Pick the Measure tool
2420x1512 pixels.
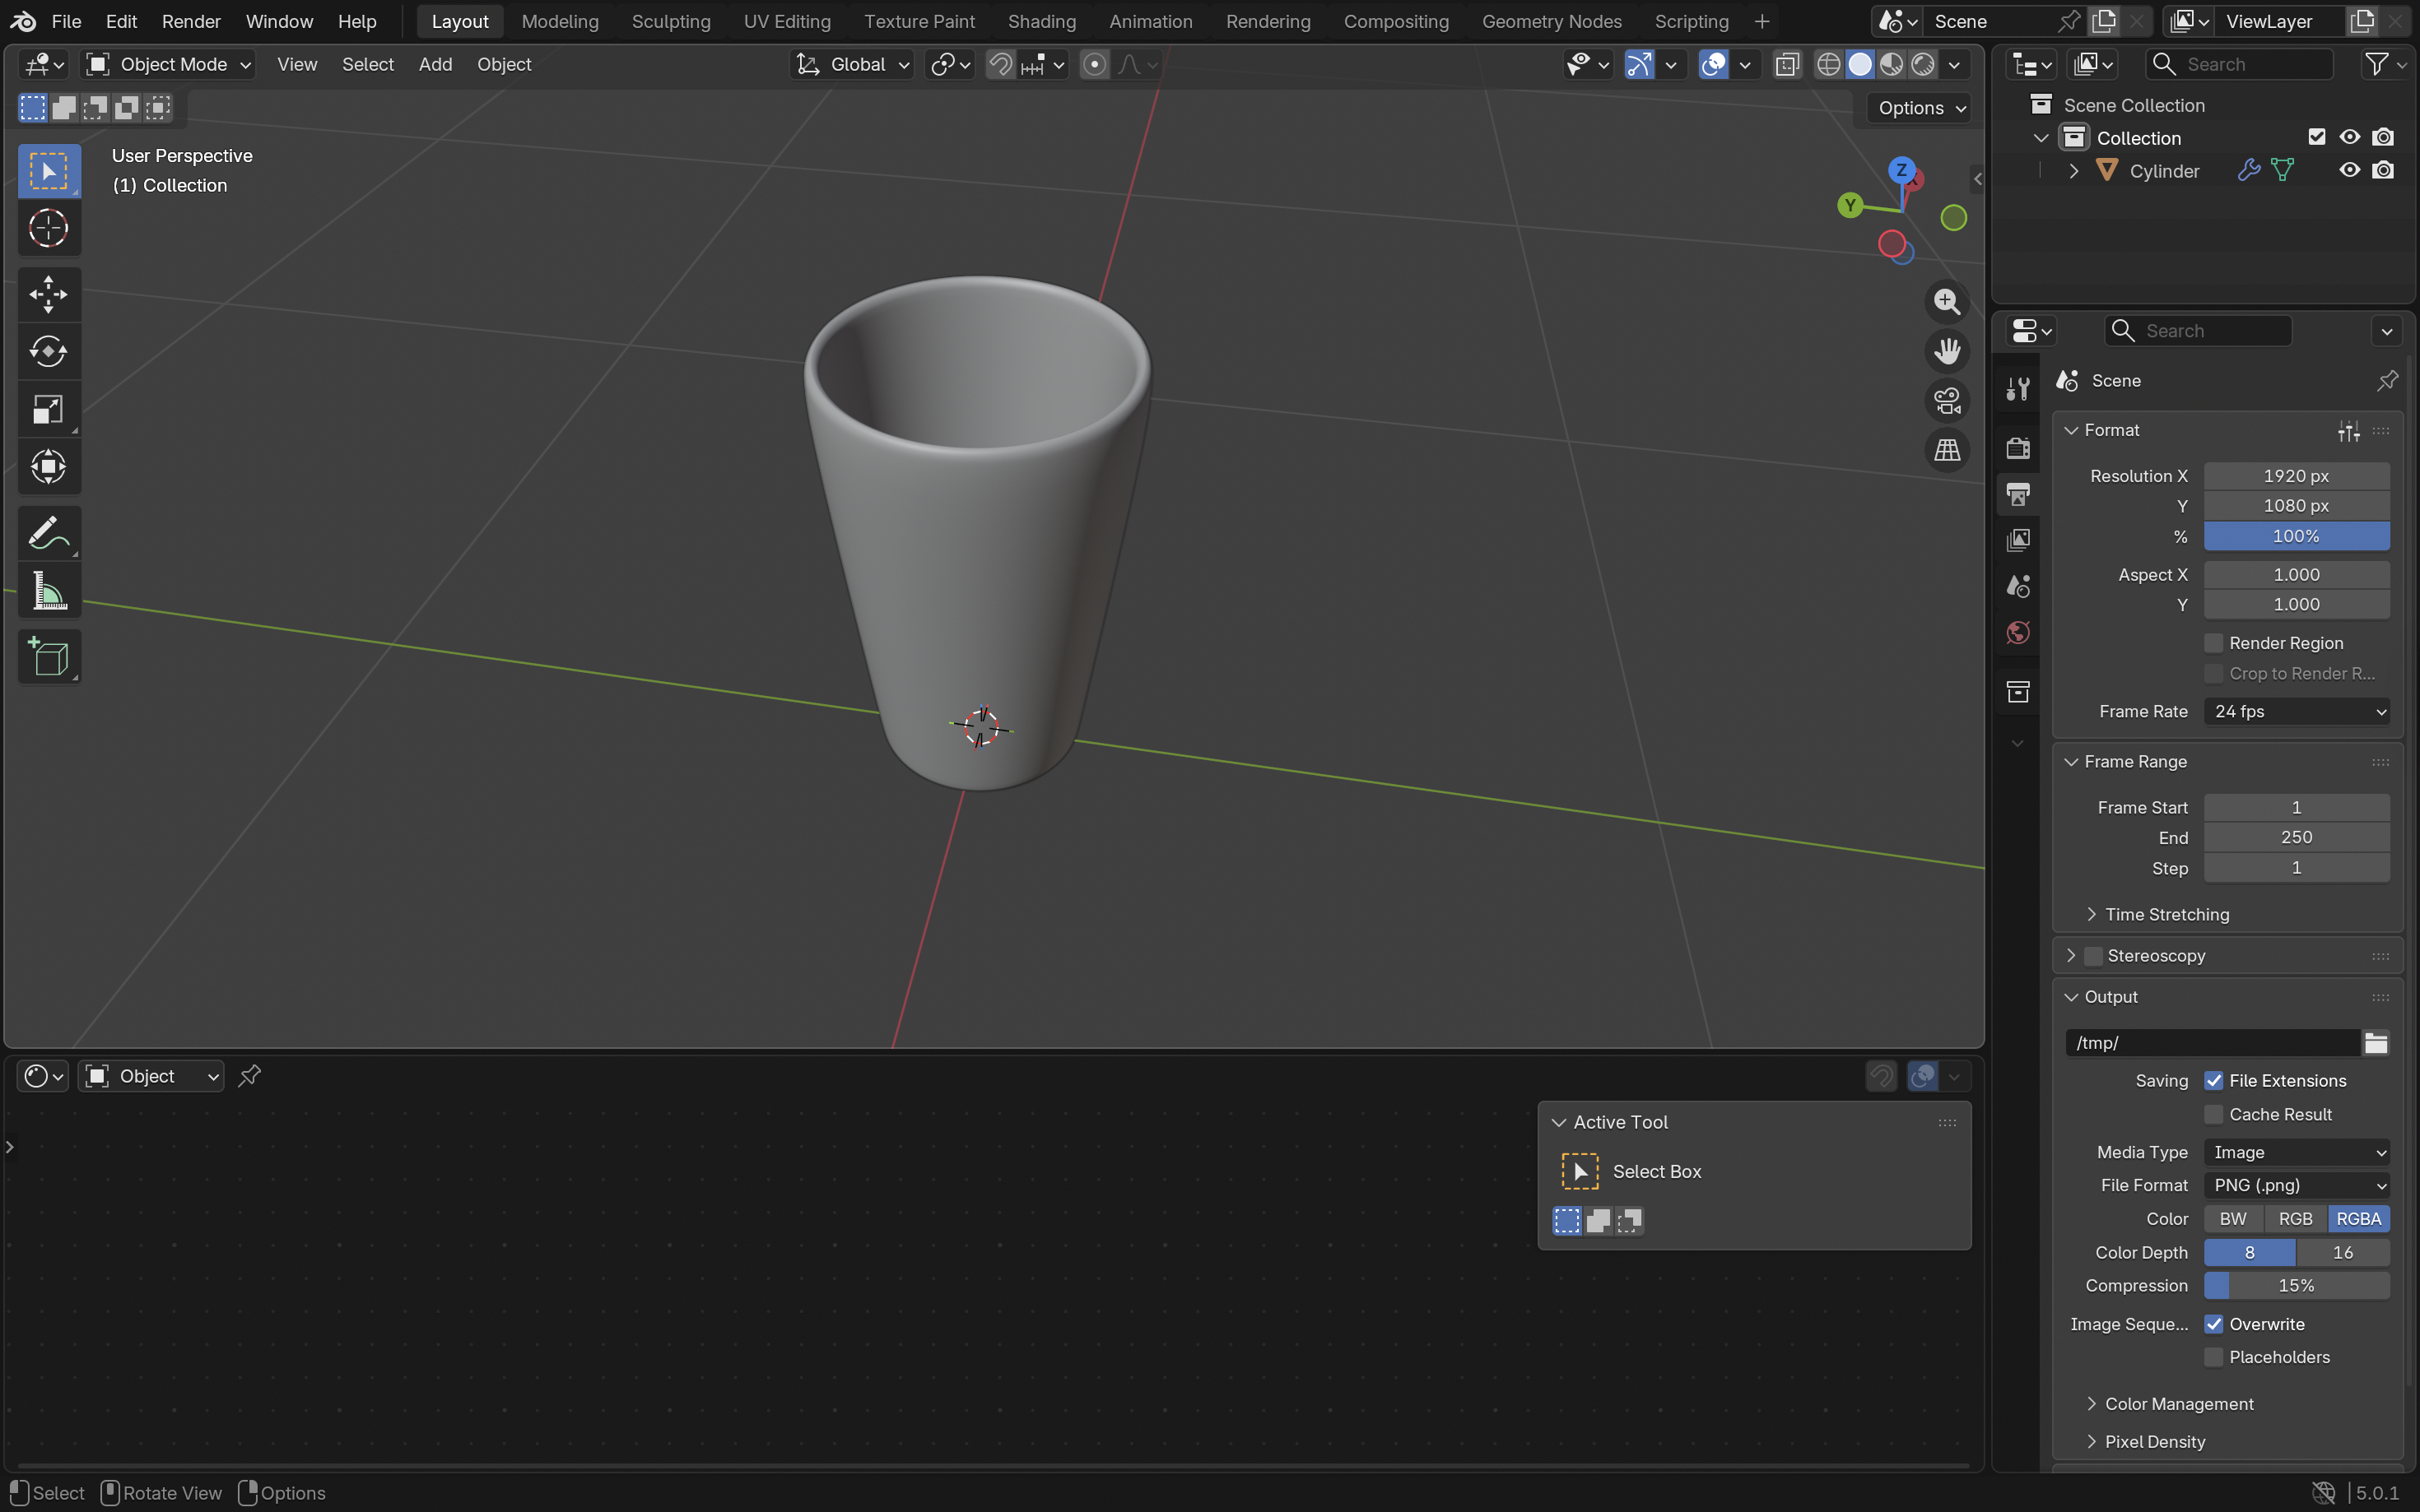[48, 591]
